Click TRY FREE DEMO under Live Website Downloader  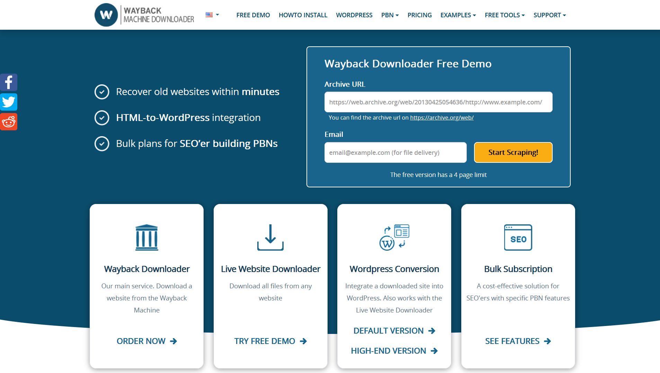click(x=270, y=341)
